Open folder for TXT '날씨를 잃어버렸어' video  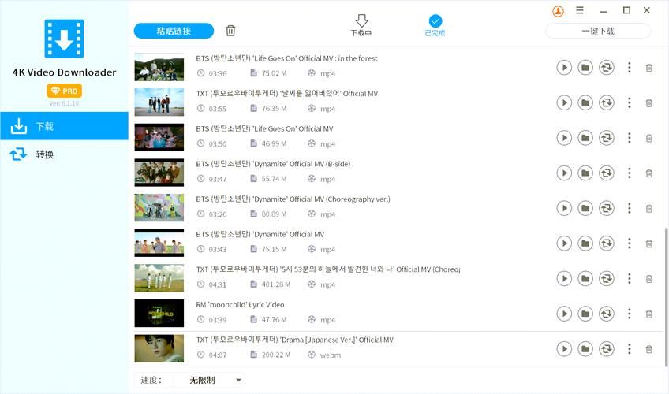[585, 102]
